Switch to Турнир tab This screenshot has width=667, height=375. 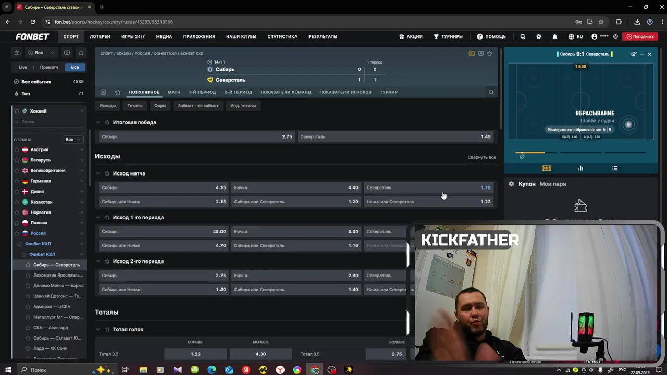click(x=389, y=92)
